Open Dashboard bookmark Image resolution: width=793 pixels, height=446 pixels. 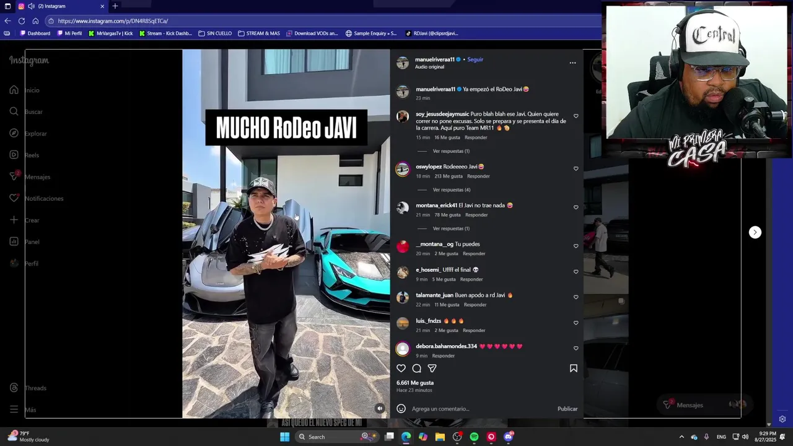[x=35, y=33]
